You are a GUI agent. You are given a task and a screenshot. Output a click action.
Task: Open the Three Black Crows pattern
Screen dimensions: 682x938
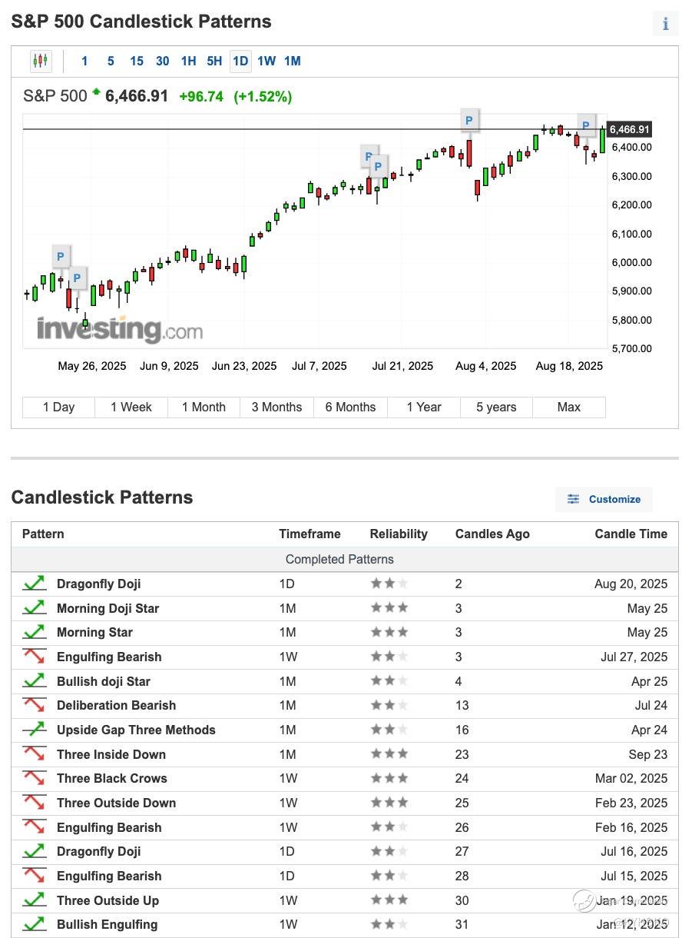112,779
